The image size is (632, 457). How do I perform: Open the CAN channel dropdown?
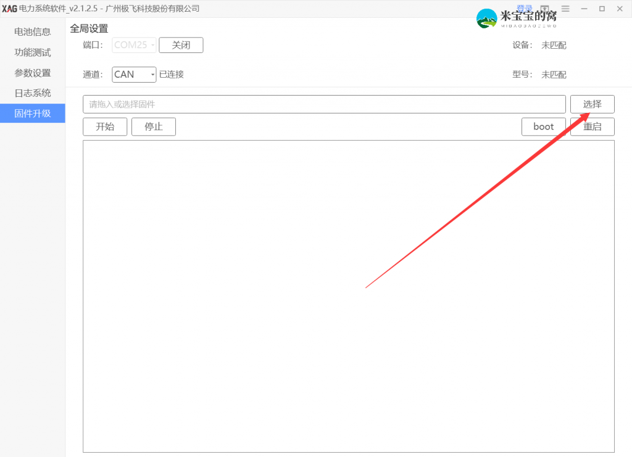coord(135,75)
